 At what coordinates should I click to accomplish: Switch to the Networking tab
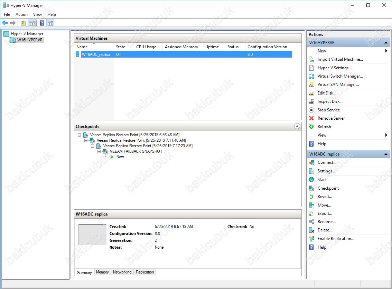click(x=122, y=272)
